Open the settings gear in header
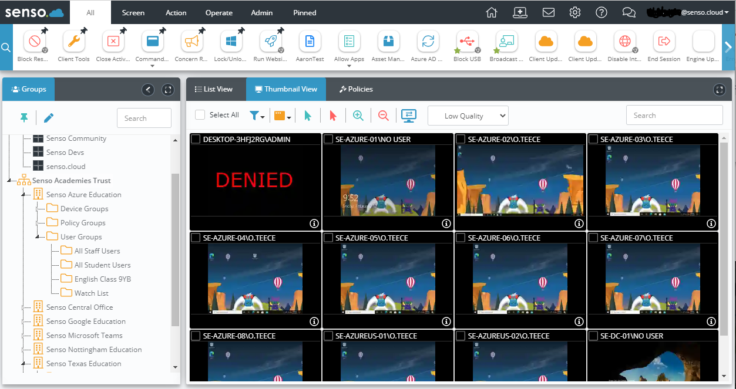 click(x=575, y=12)
